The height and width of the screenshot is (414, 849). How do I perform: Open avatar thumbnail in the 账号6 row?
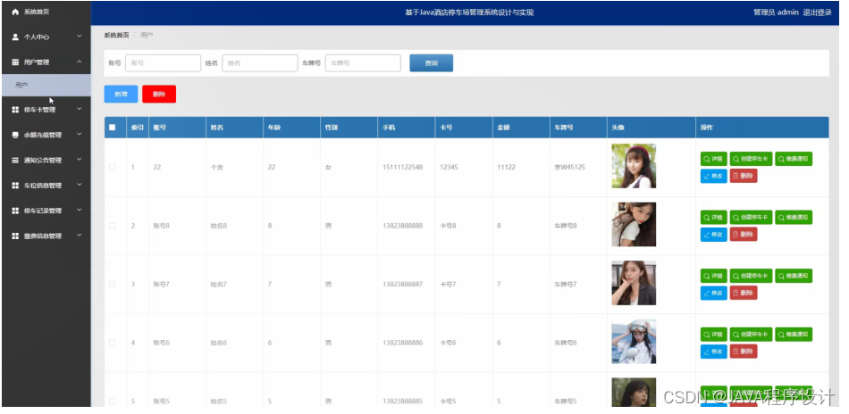pos(634,341)
